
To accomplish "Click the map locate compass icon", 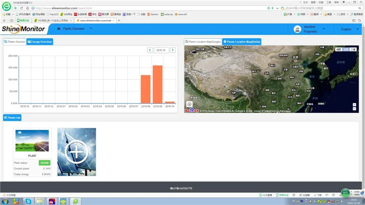I will tap(189, 104).
